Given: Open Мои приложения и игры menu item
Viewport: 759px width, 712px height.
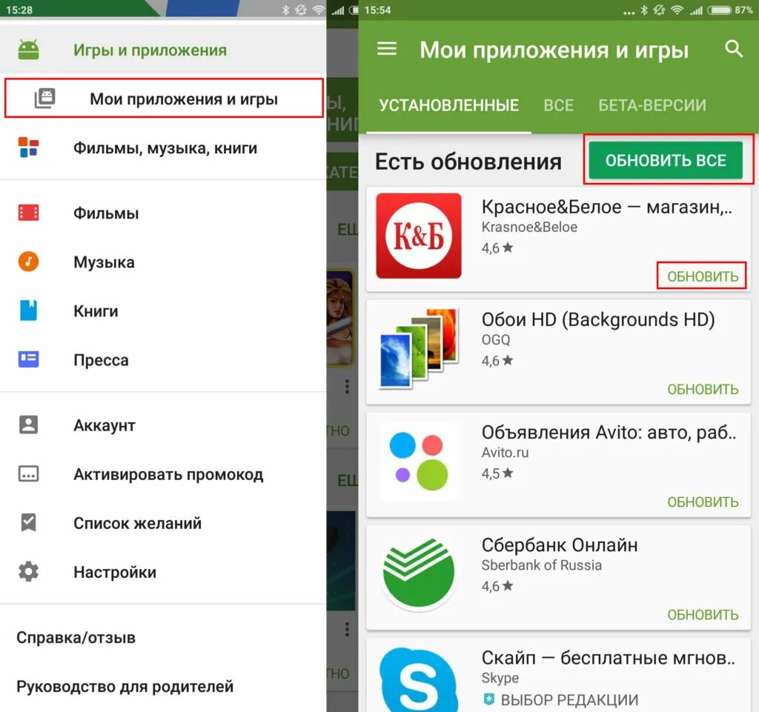Looking at the screenshot, I should click(164, 99).
